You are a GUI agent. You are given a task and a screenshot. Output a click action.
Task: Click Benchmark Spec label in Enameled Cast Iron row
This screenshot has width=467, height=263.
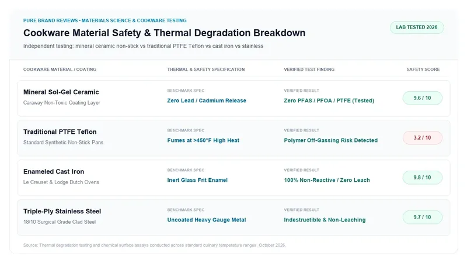[x=186, y=170]
